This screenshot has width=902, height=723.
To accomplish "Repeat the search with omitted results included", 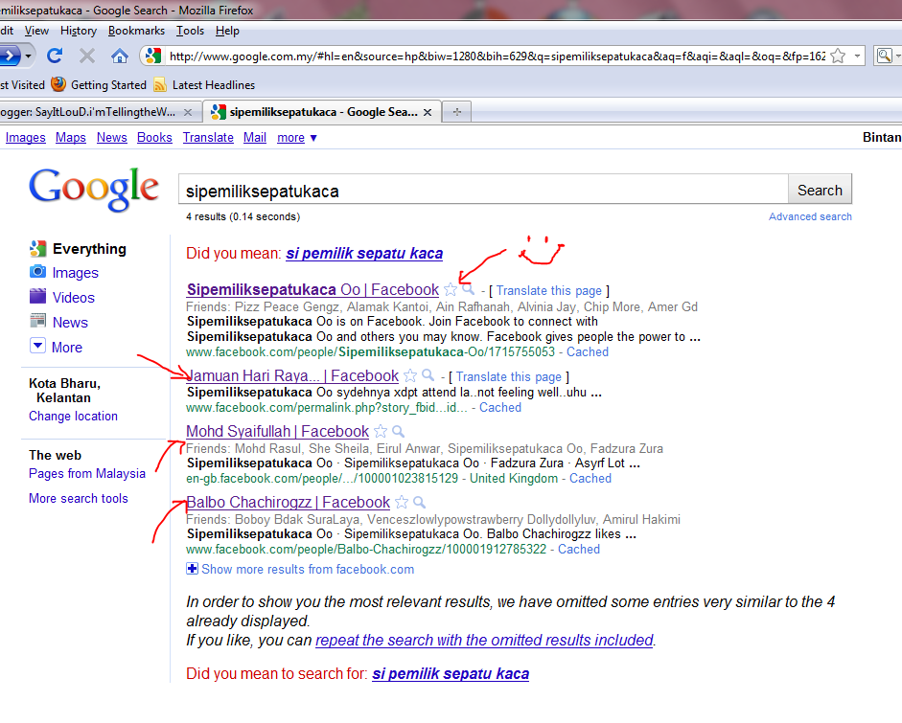I will tap(484, 641).
